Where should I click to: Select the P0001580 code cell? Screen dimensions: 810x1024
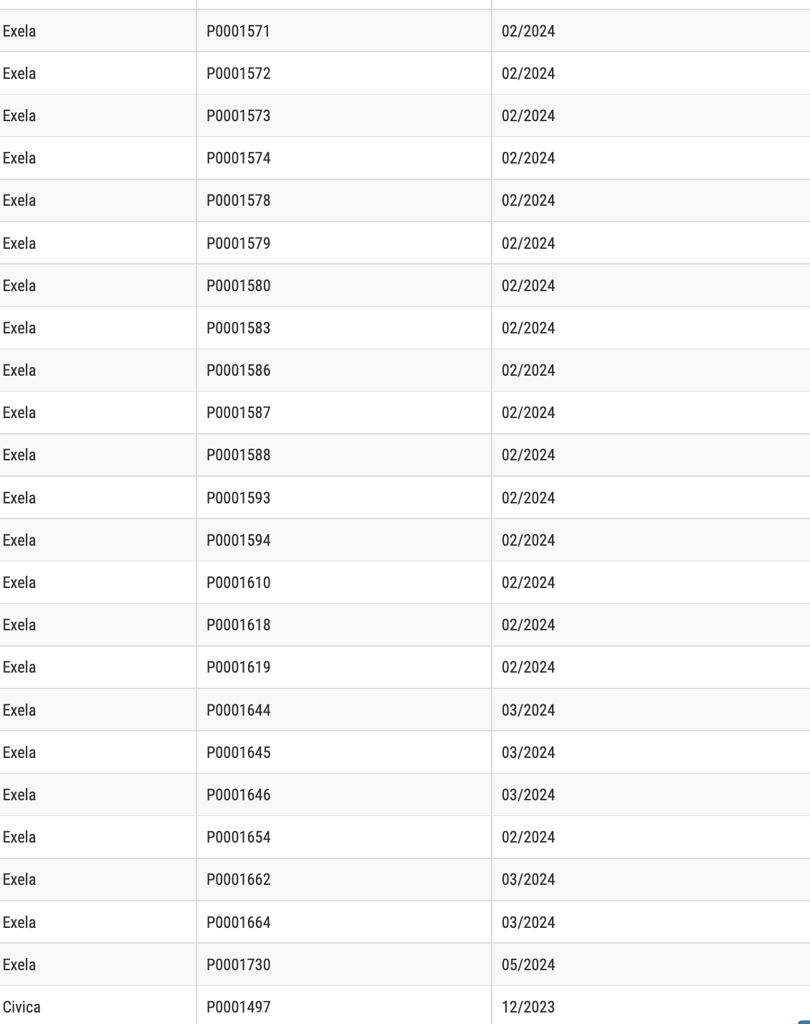pos(344,285)
